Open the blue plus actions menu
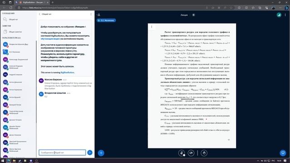The height and width of the screenshot is (163, 290). (101, 153)
